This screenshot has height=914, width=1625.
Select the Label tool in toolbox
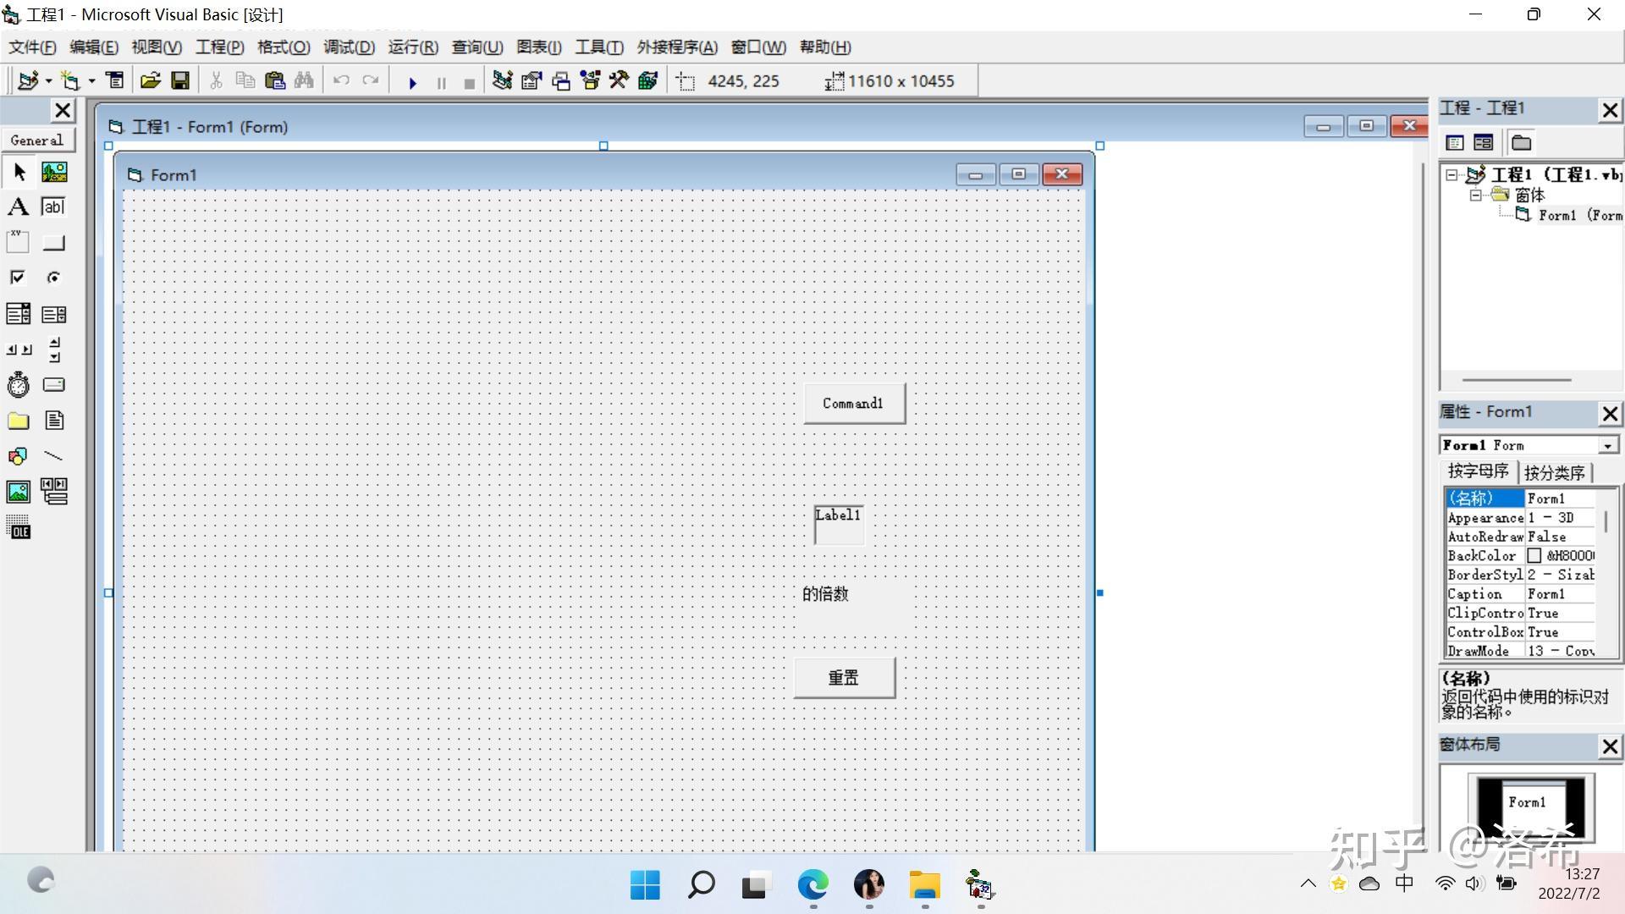(18, 207)
